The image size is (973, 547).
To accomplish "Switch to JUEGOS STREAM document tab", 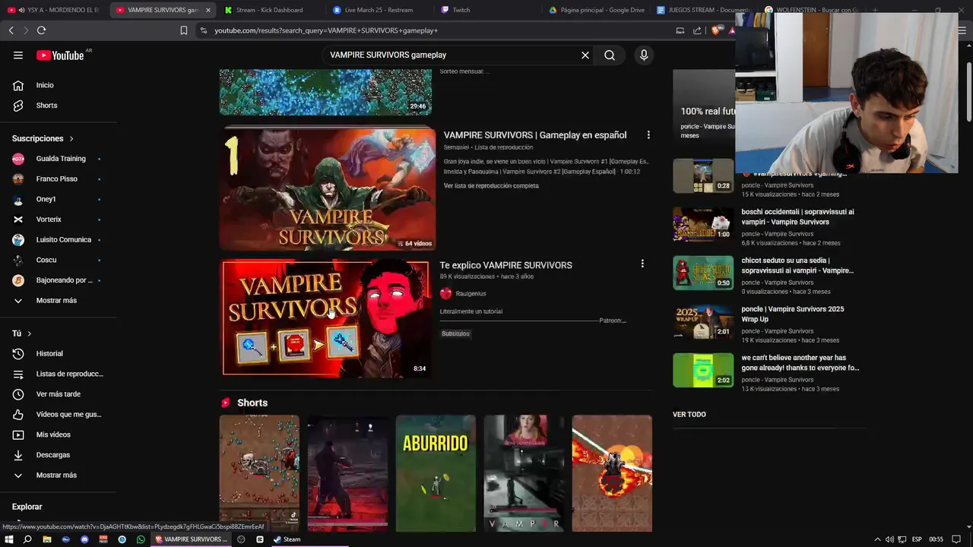I will pos(703,10).
